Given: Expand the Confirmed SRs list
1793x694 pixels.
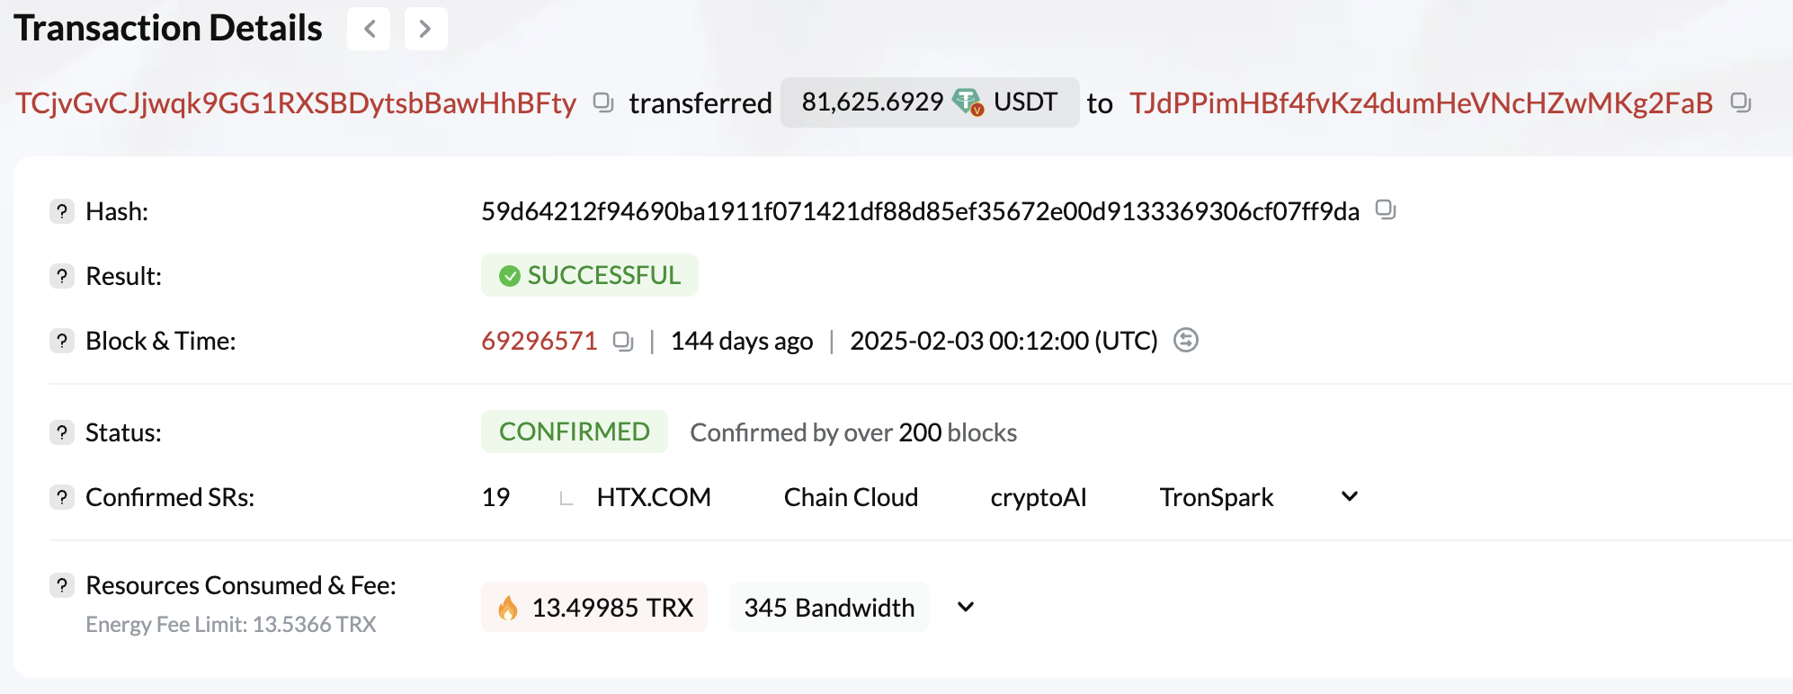Looking at the screenshot, I should coord(1349,496).
